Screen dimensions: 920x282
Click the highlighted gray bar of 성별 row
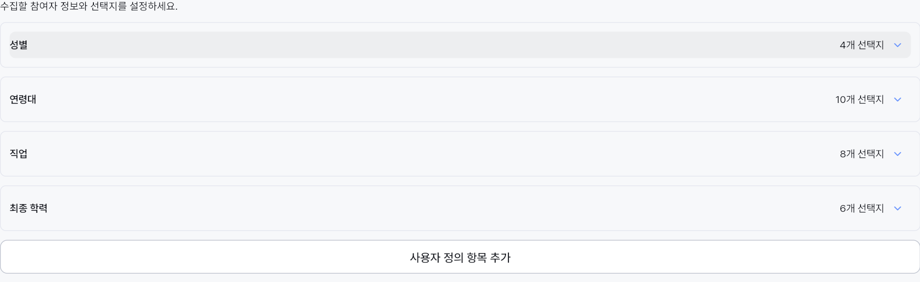click(460, 45)
